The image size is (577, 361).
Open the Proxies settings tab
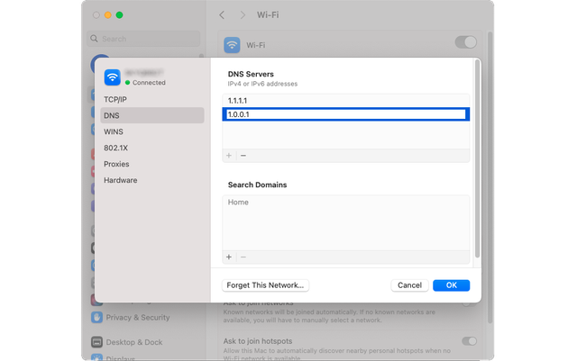tap(116, 164)
